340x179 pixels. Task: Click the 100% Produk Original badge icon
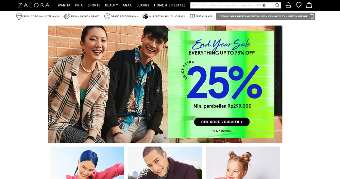(x=19, y=16)
